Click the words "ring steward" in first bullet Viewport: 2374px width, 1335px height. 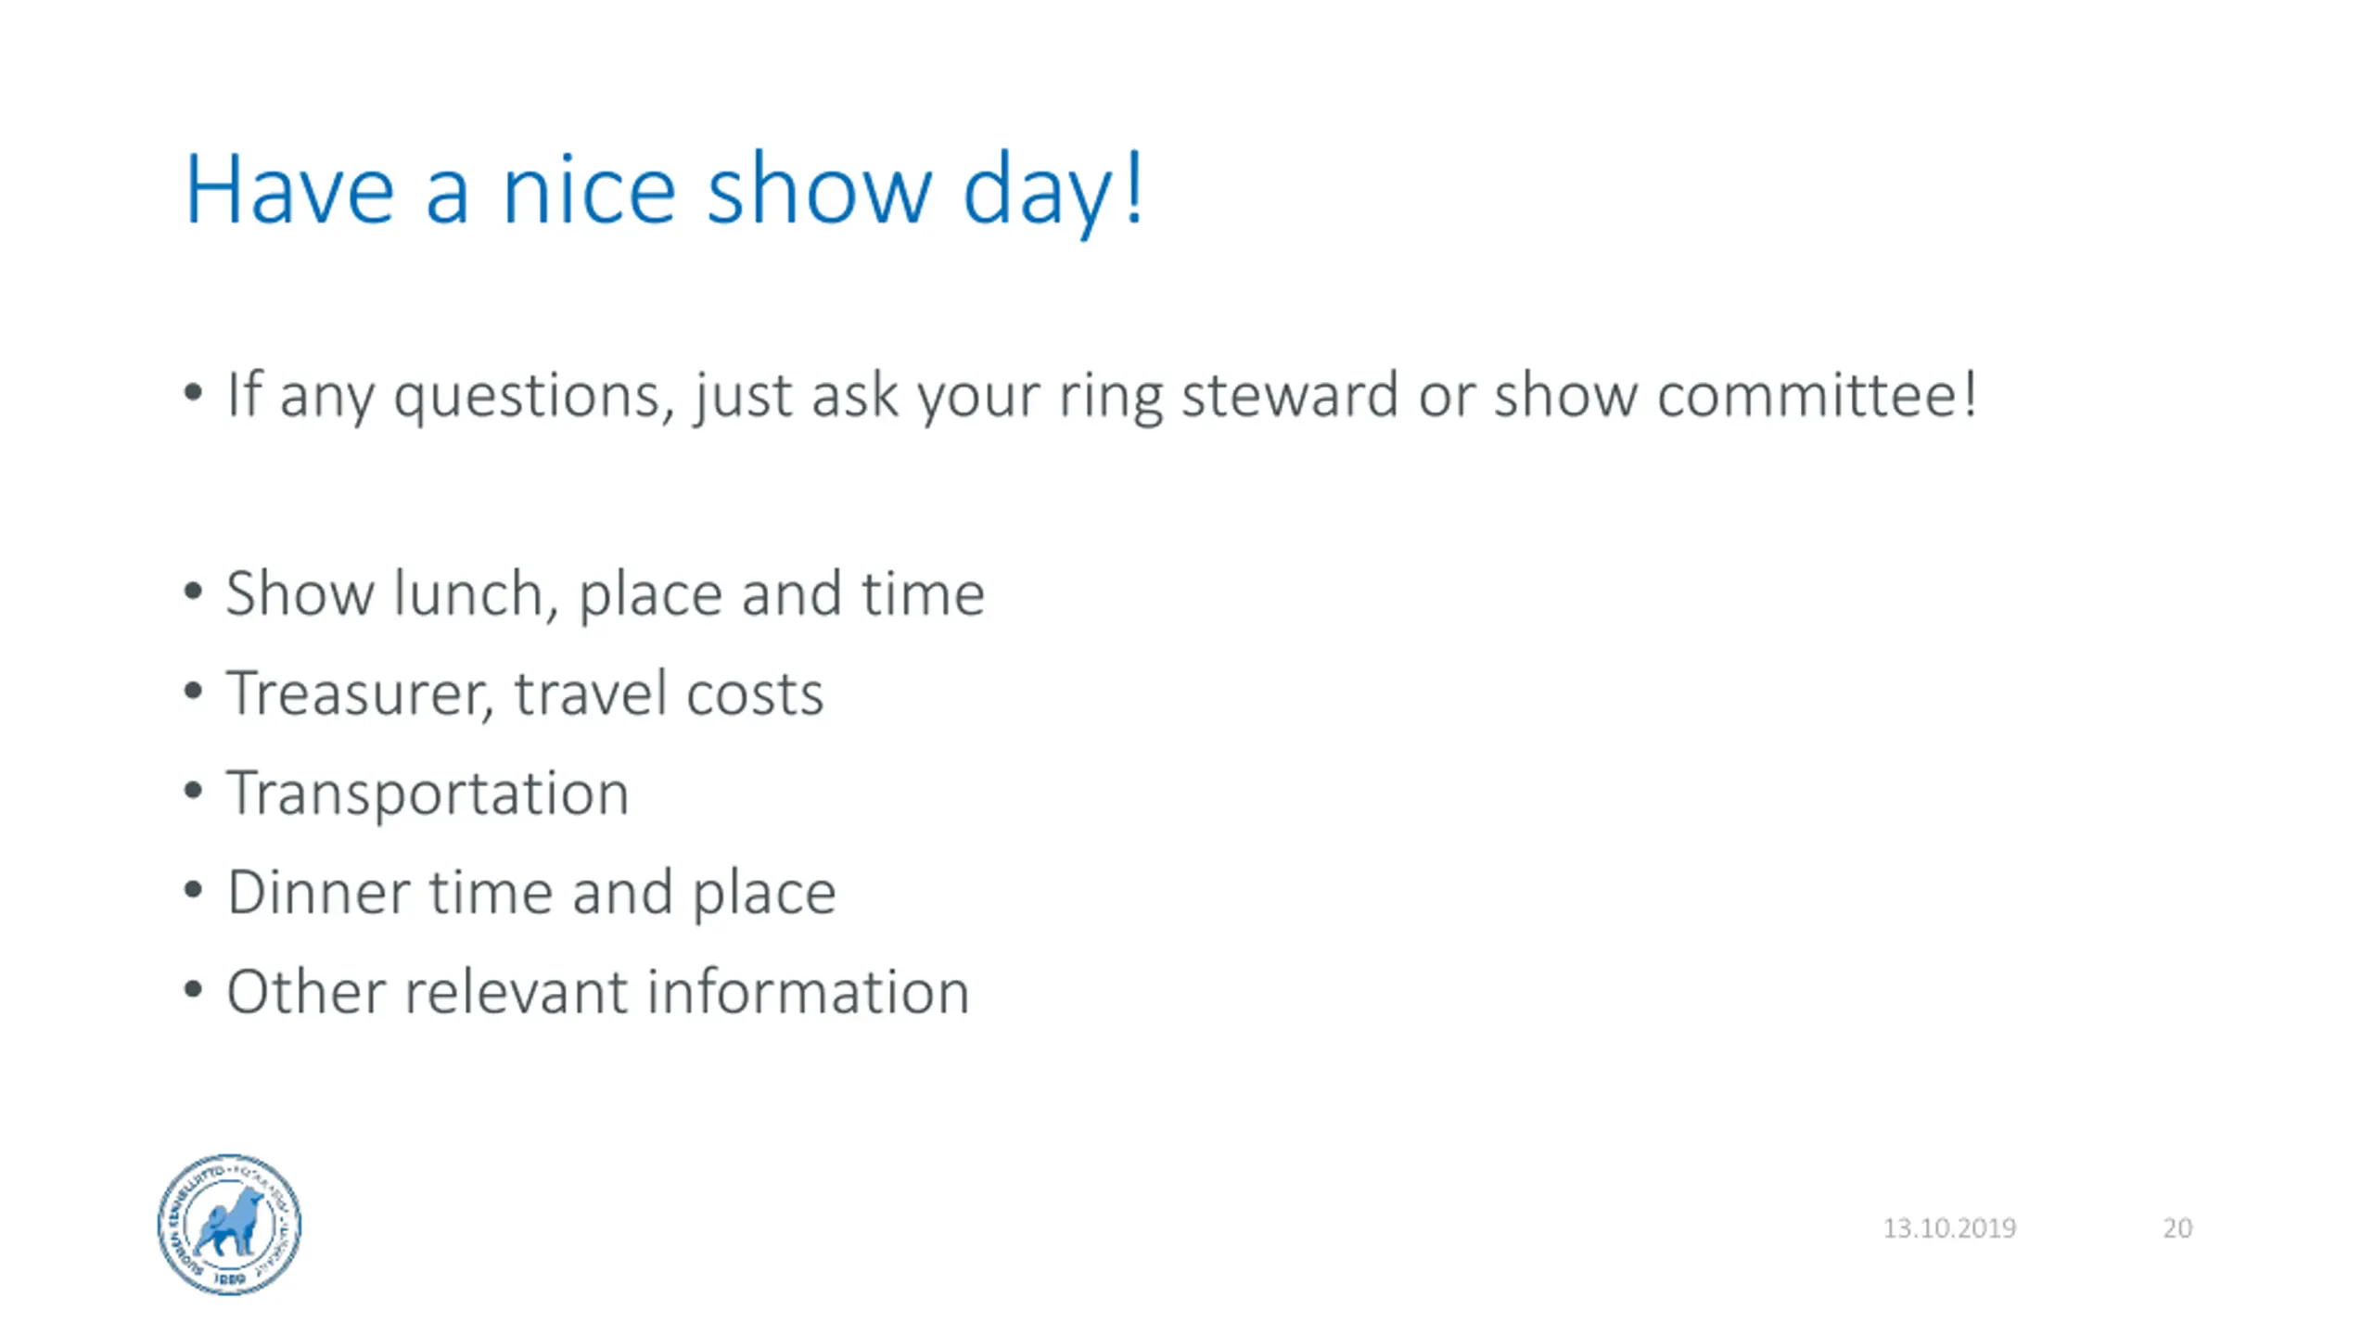click(1227, 397)
